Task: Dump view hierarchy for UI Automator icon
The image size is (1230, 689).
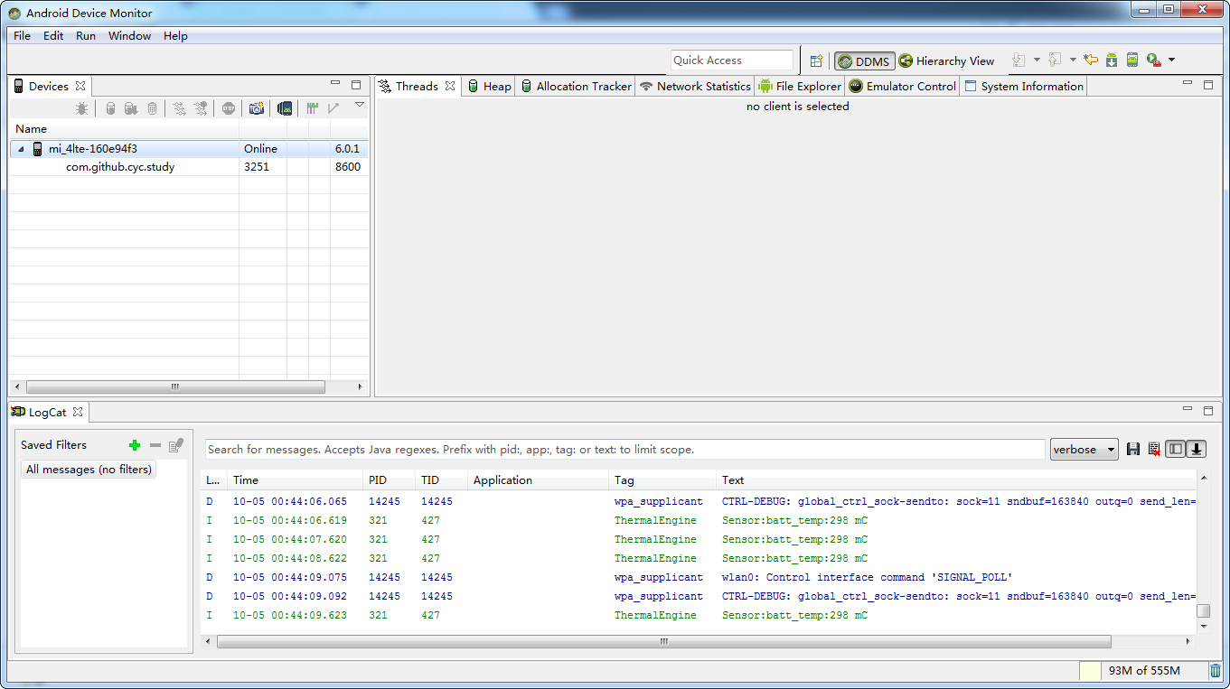Action: 285,108
